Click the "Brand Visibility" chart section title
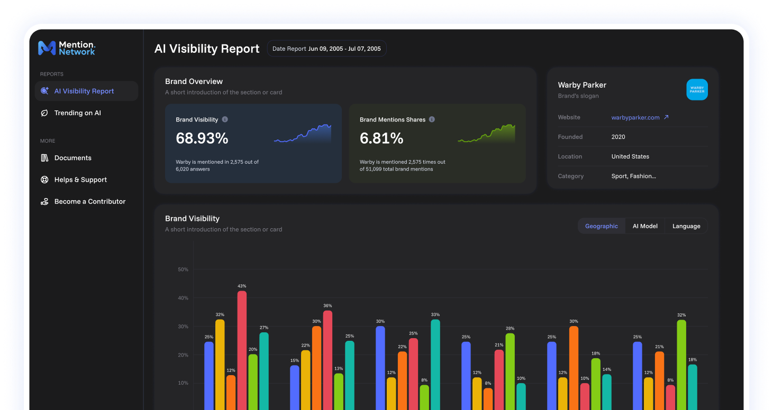 point(192,219)
